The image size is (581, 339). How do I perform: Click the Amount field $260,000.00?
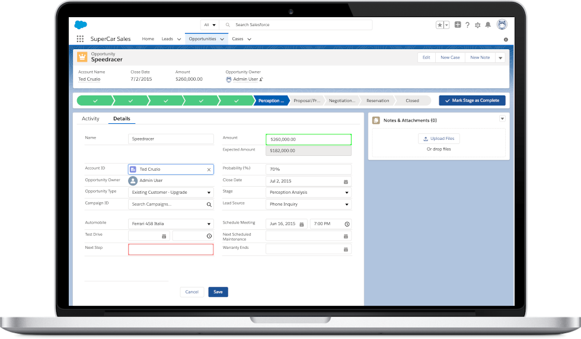tap(308, 139)
